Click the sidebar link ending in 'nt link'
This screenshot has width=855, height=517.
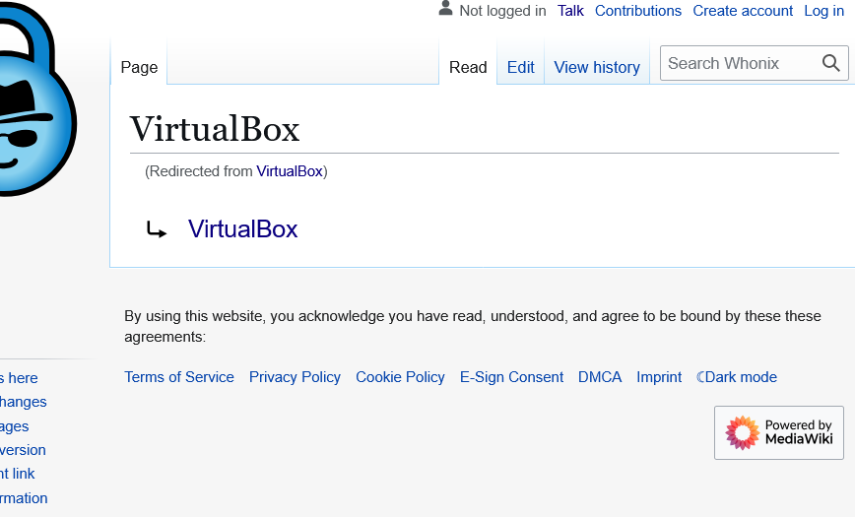click(x=17, y=474)
